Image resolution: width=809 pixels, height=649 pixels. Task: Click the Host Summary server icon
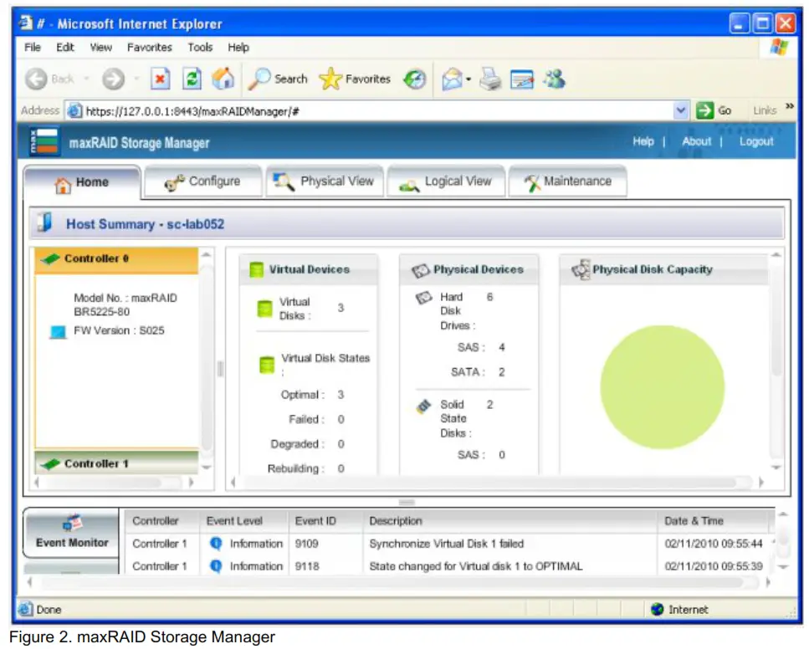(45, 222)
